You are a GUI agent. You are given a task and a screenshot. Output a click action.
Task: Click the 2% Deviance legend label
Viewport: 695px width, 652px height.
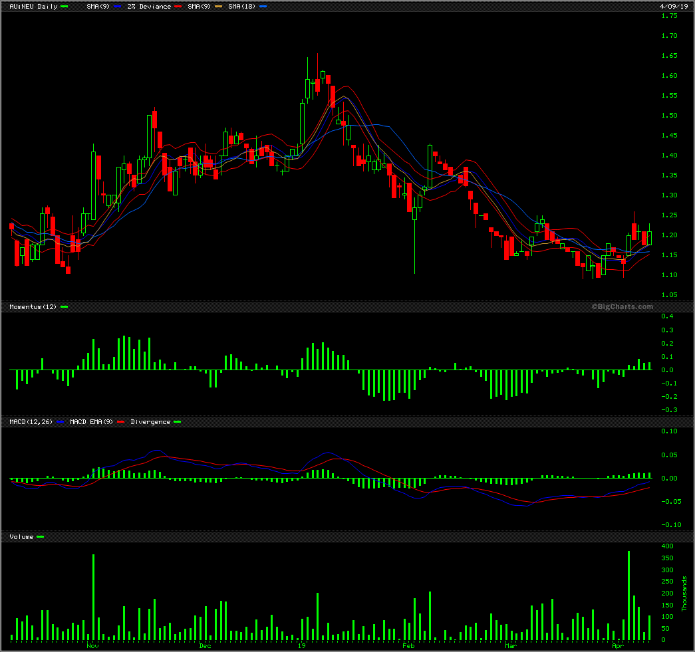(x=149, y=6)
